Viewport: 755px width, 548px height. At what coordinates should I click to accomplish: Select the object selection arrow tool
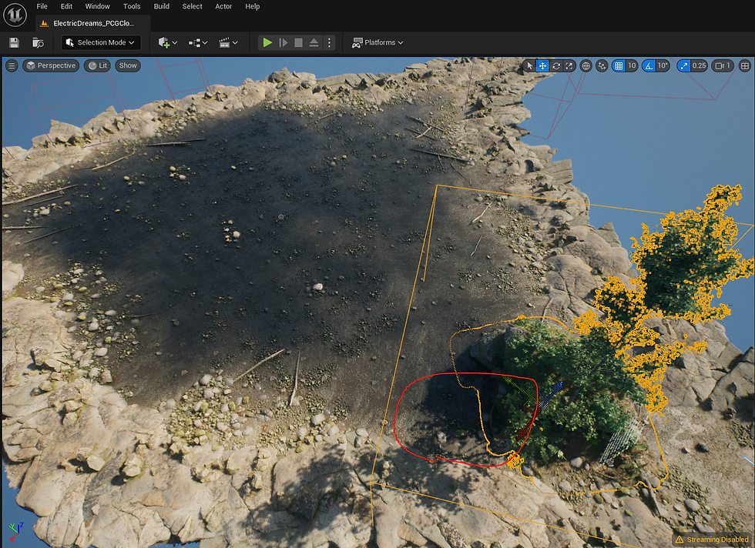530,66
